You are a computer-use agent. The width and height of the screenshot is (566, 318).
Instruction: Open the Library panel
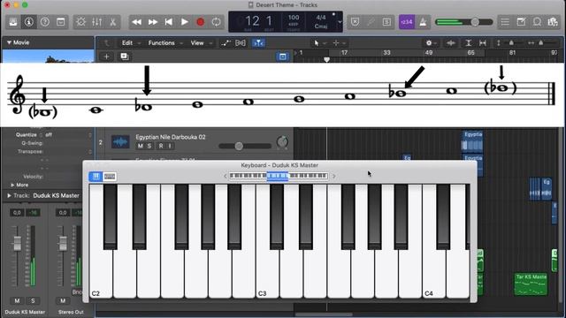pos(13,22)
